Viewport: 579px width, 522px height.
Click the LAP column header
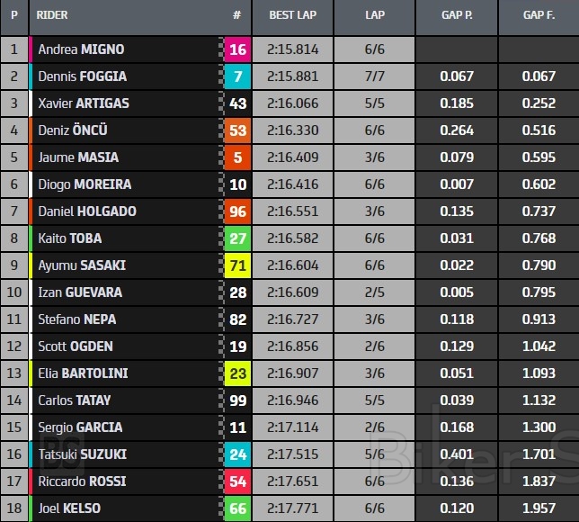point(375,15)
